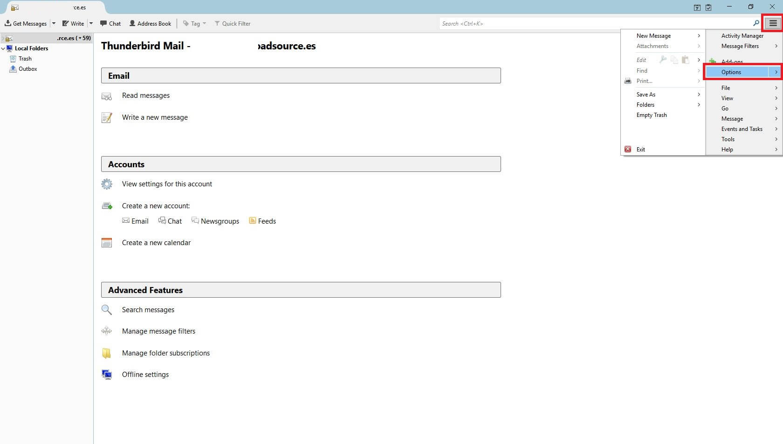Screen dimensions: 783x444
Task: Select the Trash folder
Action: point(25,59)
